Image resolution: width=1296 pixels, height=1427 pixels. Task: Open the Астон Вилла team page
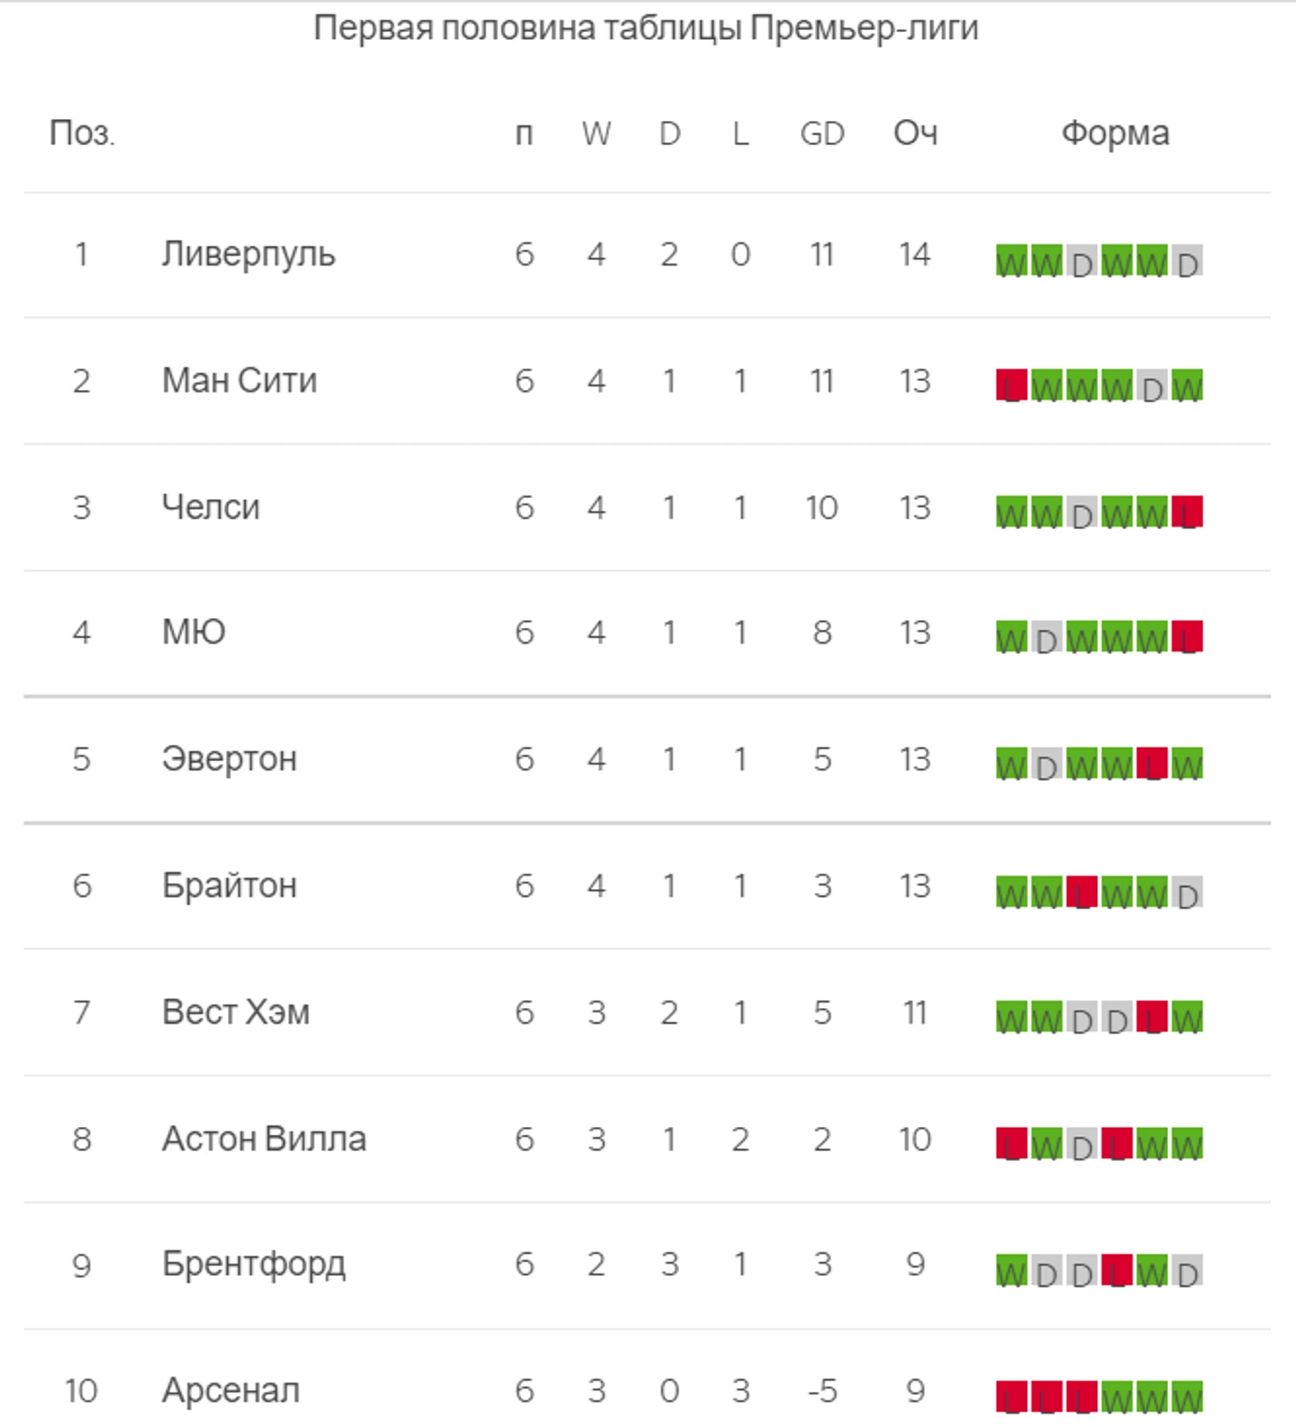click(264, 1138)
